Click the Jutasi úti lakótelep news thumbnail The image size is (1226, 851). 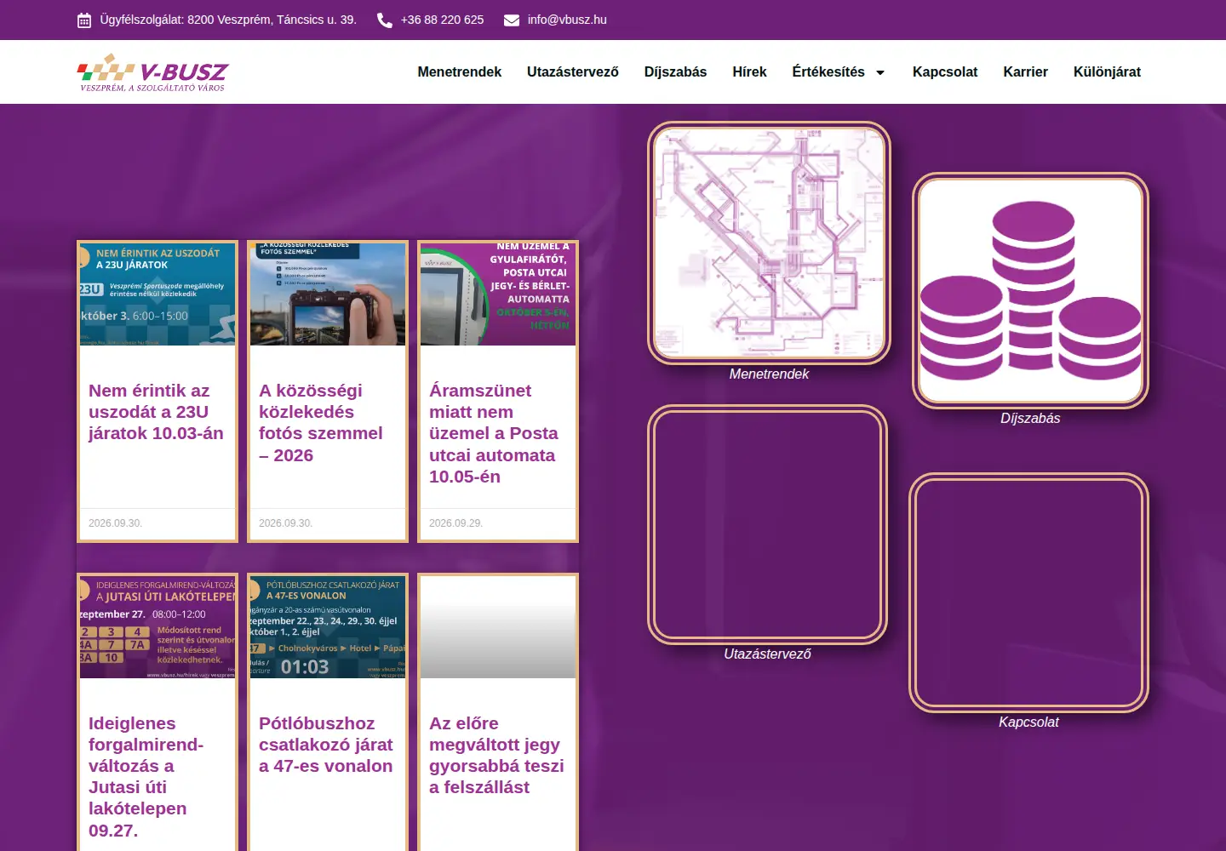click(x=158, y=627)
